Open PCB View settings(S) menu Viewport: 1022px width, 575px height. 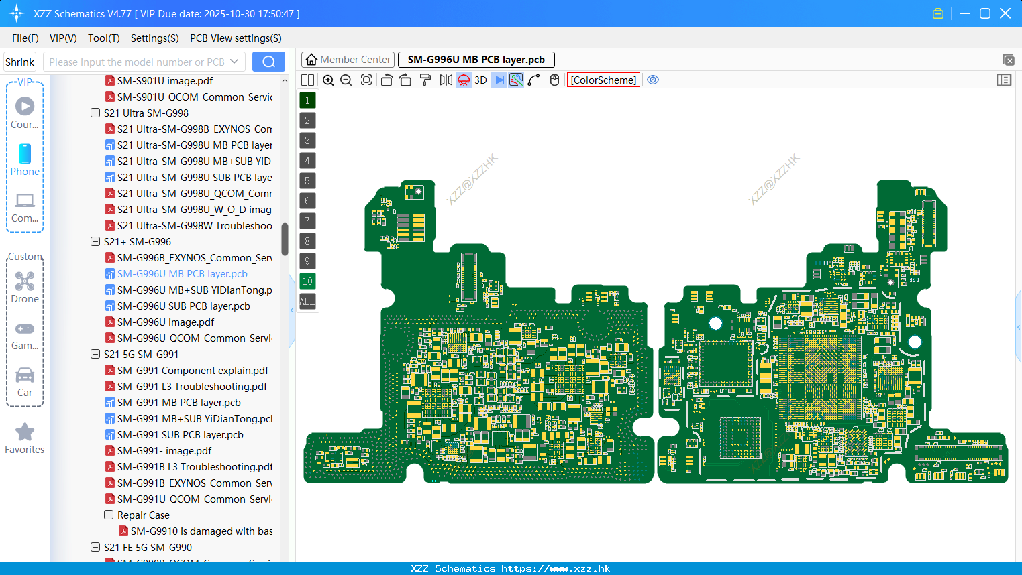[236, 38]
